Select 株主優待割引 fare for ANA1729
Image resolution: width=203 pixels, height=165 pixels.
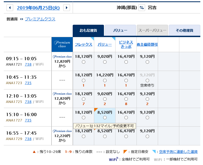pos(147,136)
